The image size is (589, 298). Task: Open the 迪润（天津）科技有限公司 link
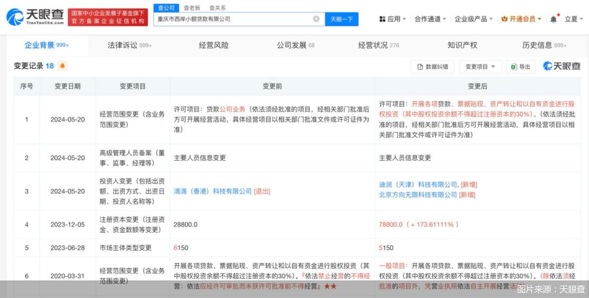[418, 185]
